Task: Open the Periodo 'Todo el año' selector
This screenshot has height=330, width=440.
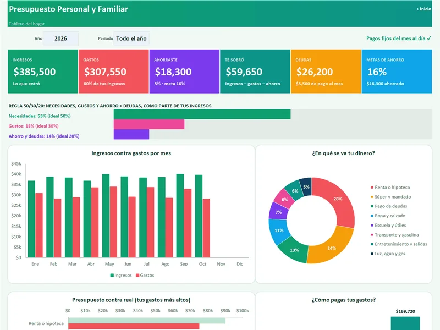Action: tap(131, 38)
